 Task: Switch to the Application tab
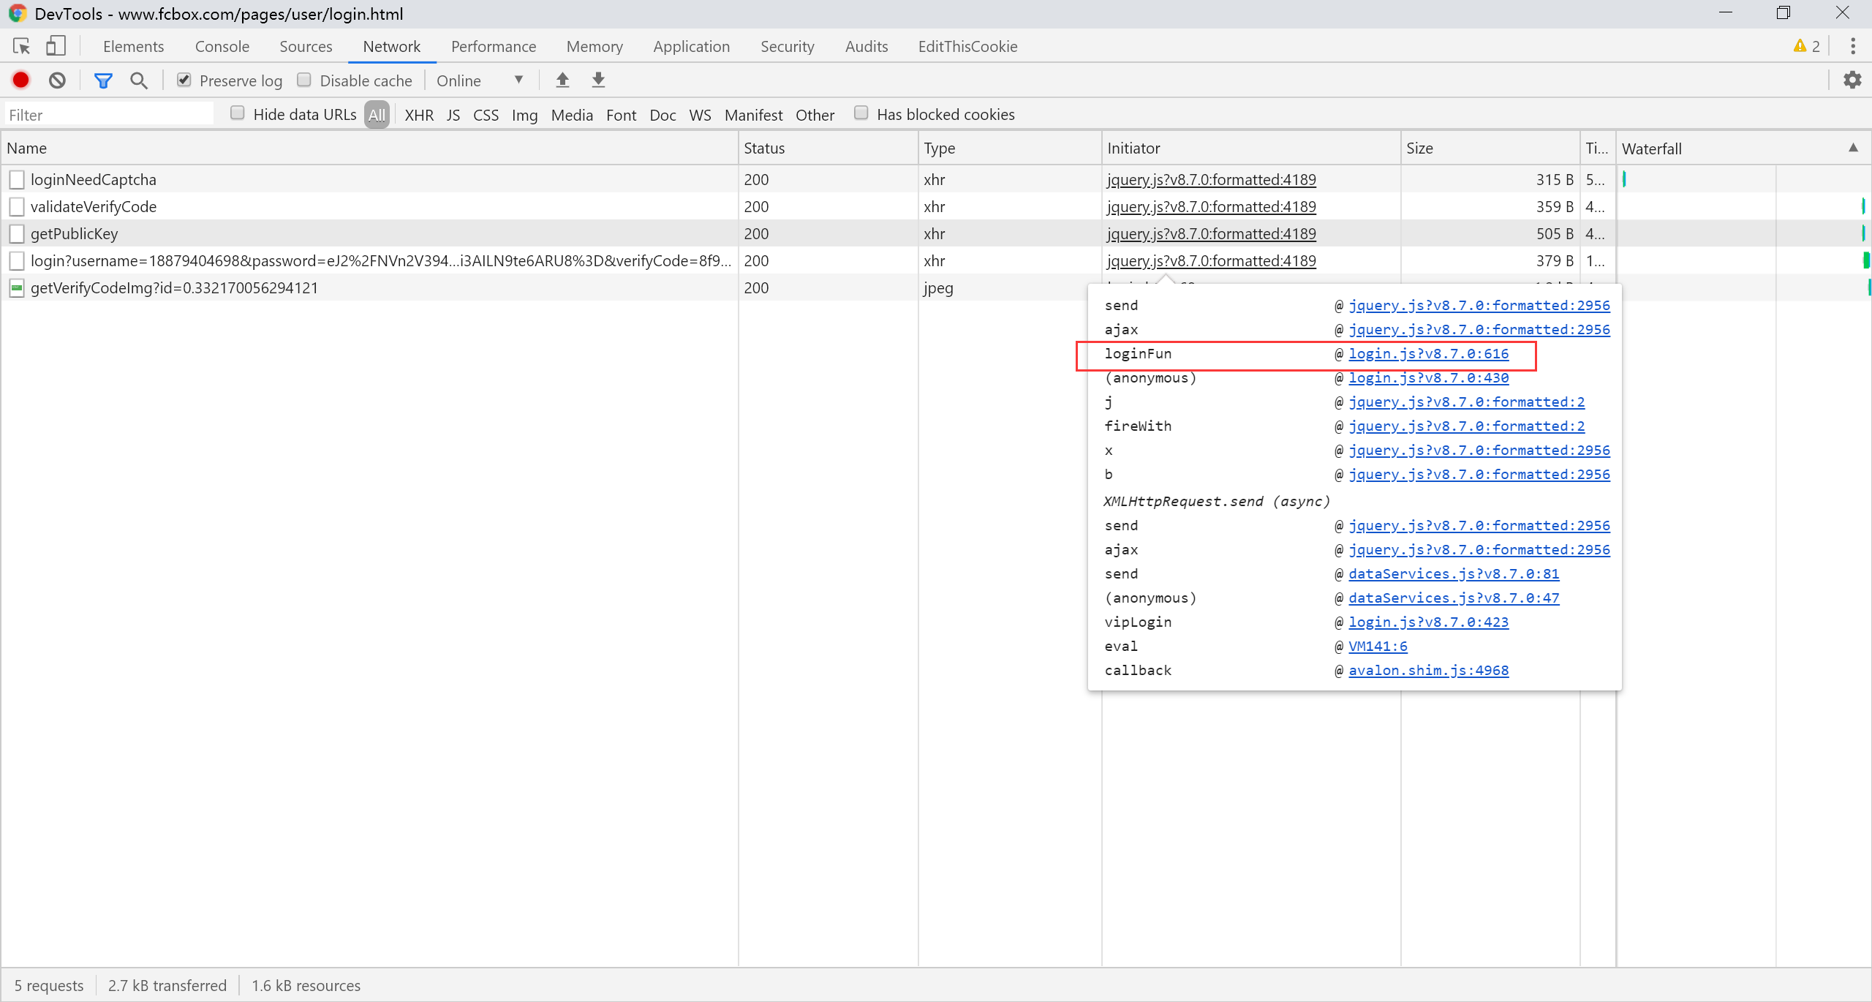tap(691, 47)
